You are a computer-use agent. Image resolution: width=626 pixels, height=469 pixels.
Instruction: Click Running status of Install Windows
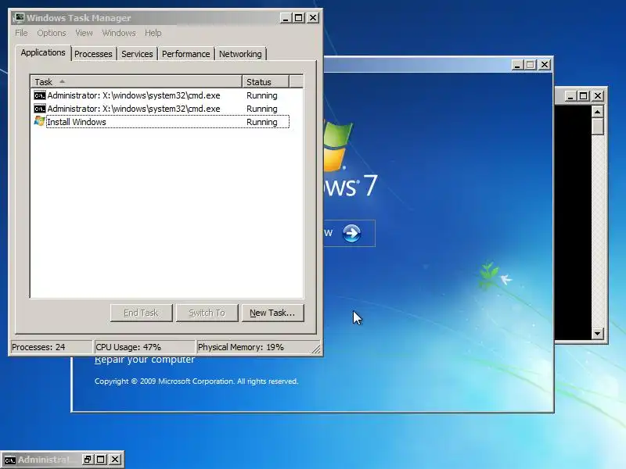click(262, 122)
